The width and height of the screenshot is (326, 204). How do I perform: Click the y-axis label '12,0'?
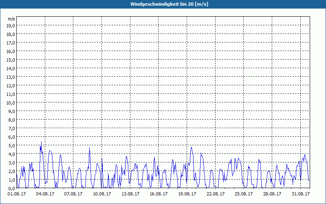[11, 86]
